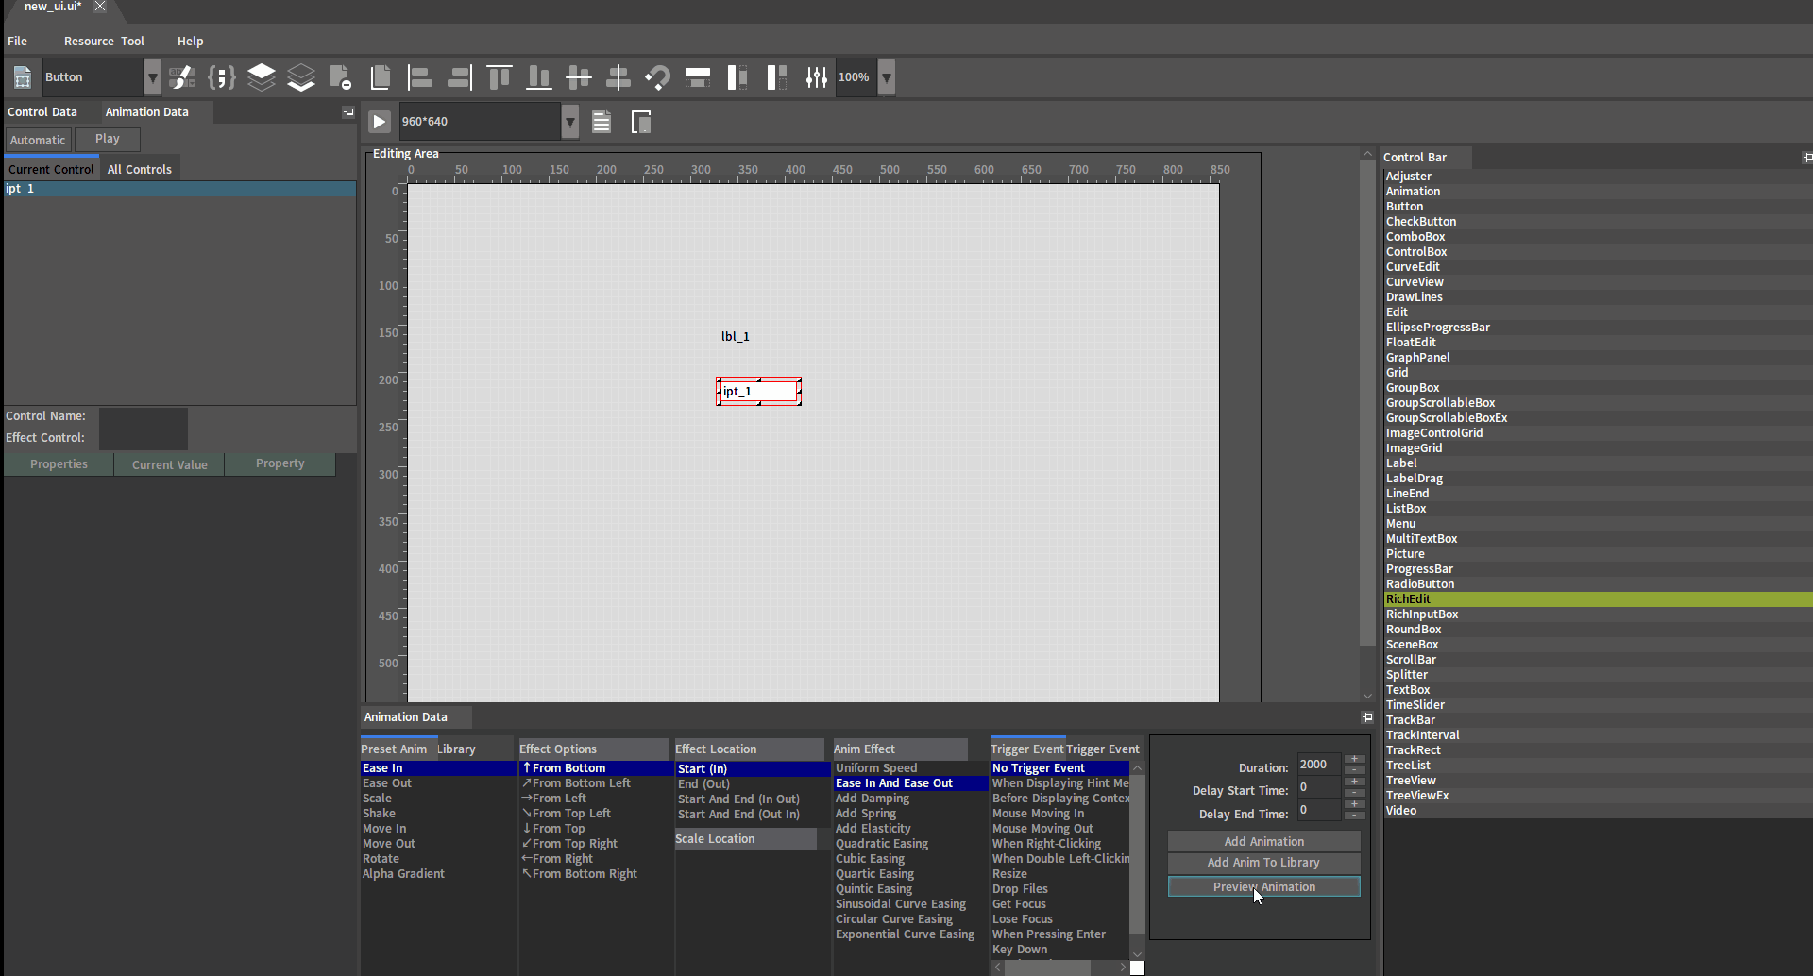Viewport: 1813px width, 976px height.
Task: Click the device rotate icon near resolution
Action: tap(641, 122)
